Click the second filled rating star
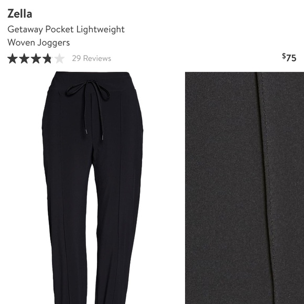This screenshot has width=304, height=304. coord(24,58)
